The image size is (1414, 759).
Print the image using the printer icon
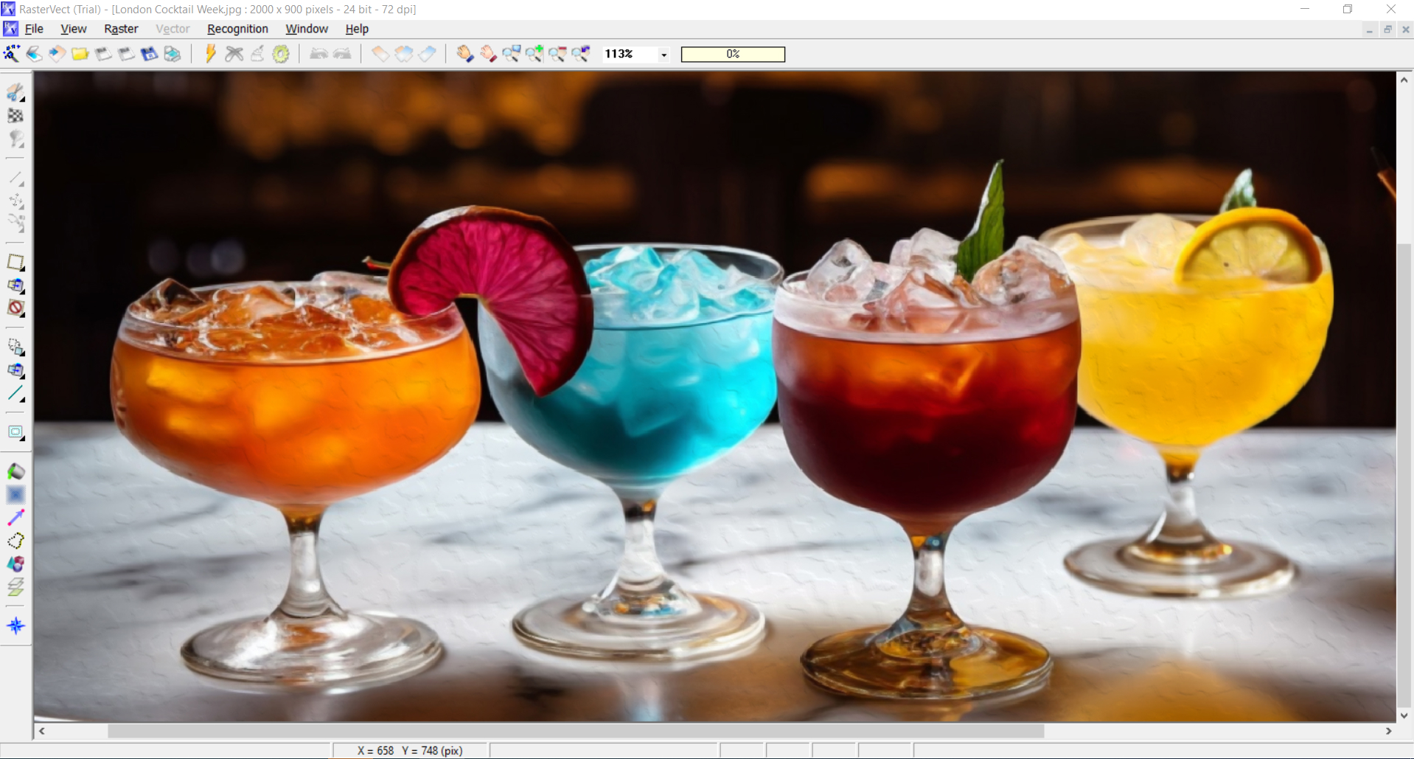[173, 54]
